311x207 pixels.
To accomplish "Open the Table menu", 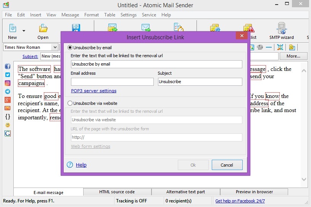I will point(110,15).
